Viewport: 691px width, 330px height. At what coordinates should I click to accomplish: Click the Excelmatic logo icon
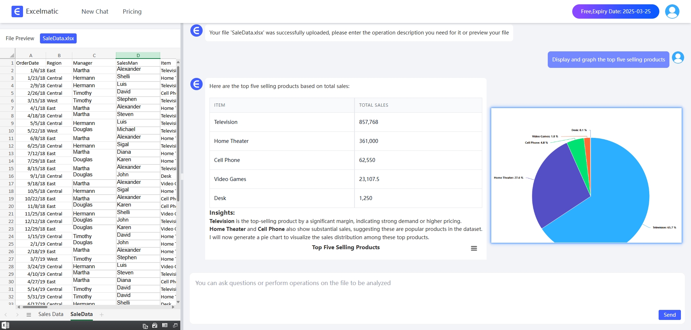[17, 11]
